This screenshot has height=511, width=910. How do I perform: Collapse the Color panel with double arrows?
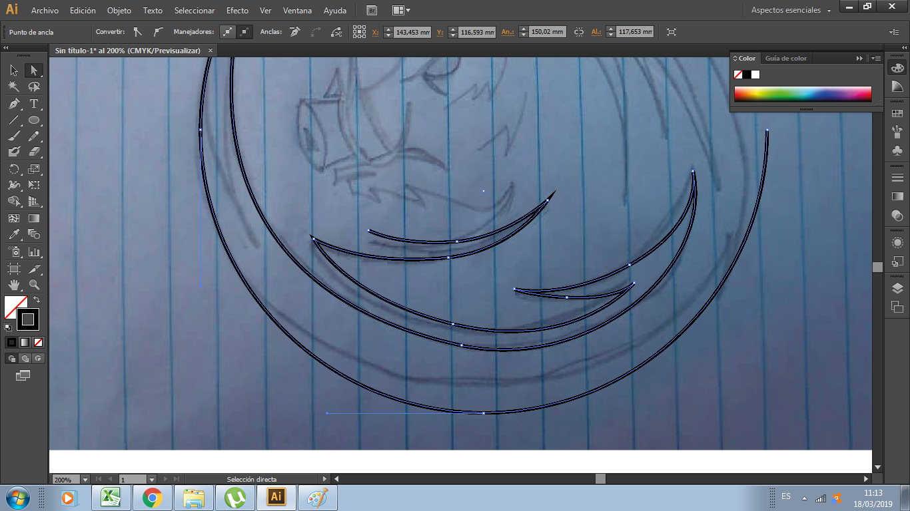[x=859, y=59]
